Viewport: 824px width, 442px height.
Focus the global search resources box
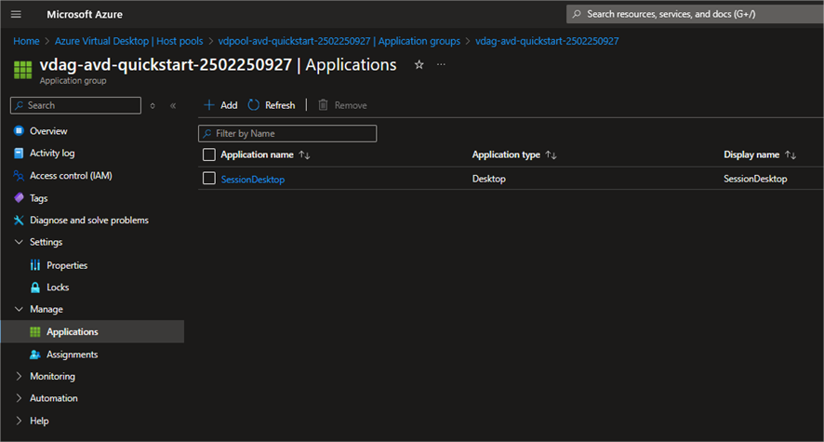coord(695,14)
